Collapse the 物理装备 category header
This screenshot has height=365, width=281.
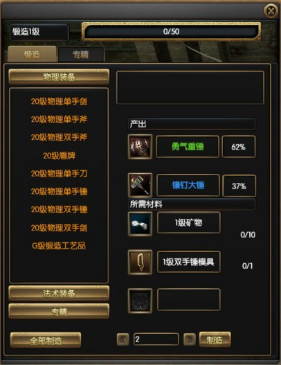point(59,77)
